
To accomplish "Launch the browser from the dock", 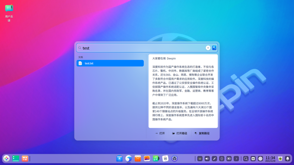I will 128,158.
